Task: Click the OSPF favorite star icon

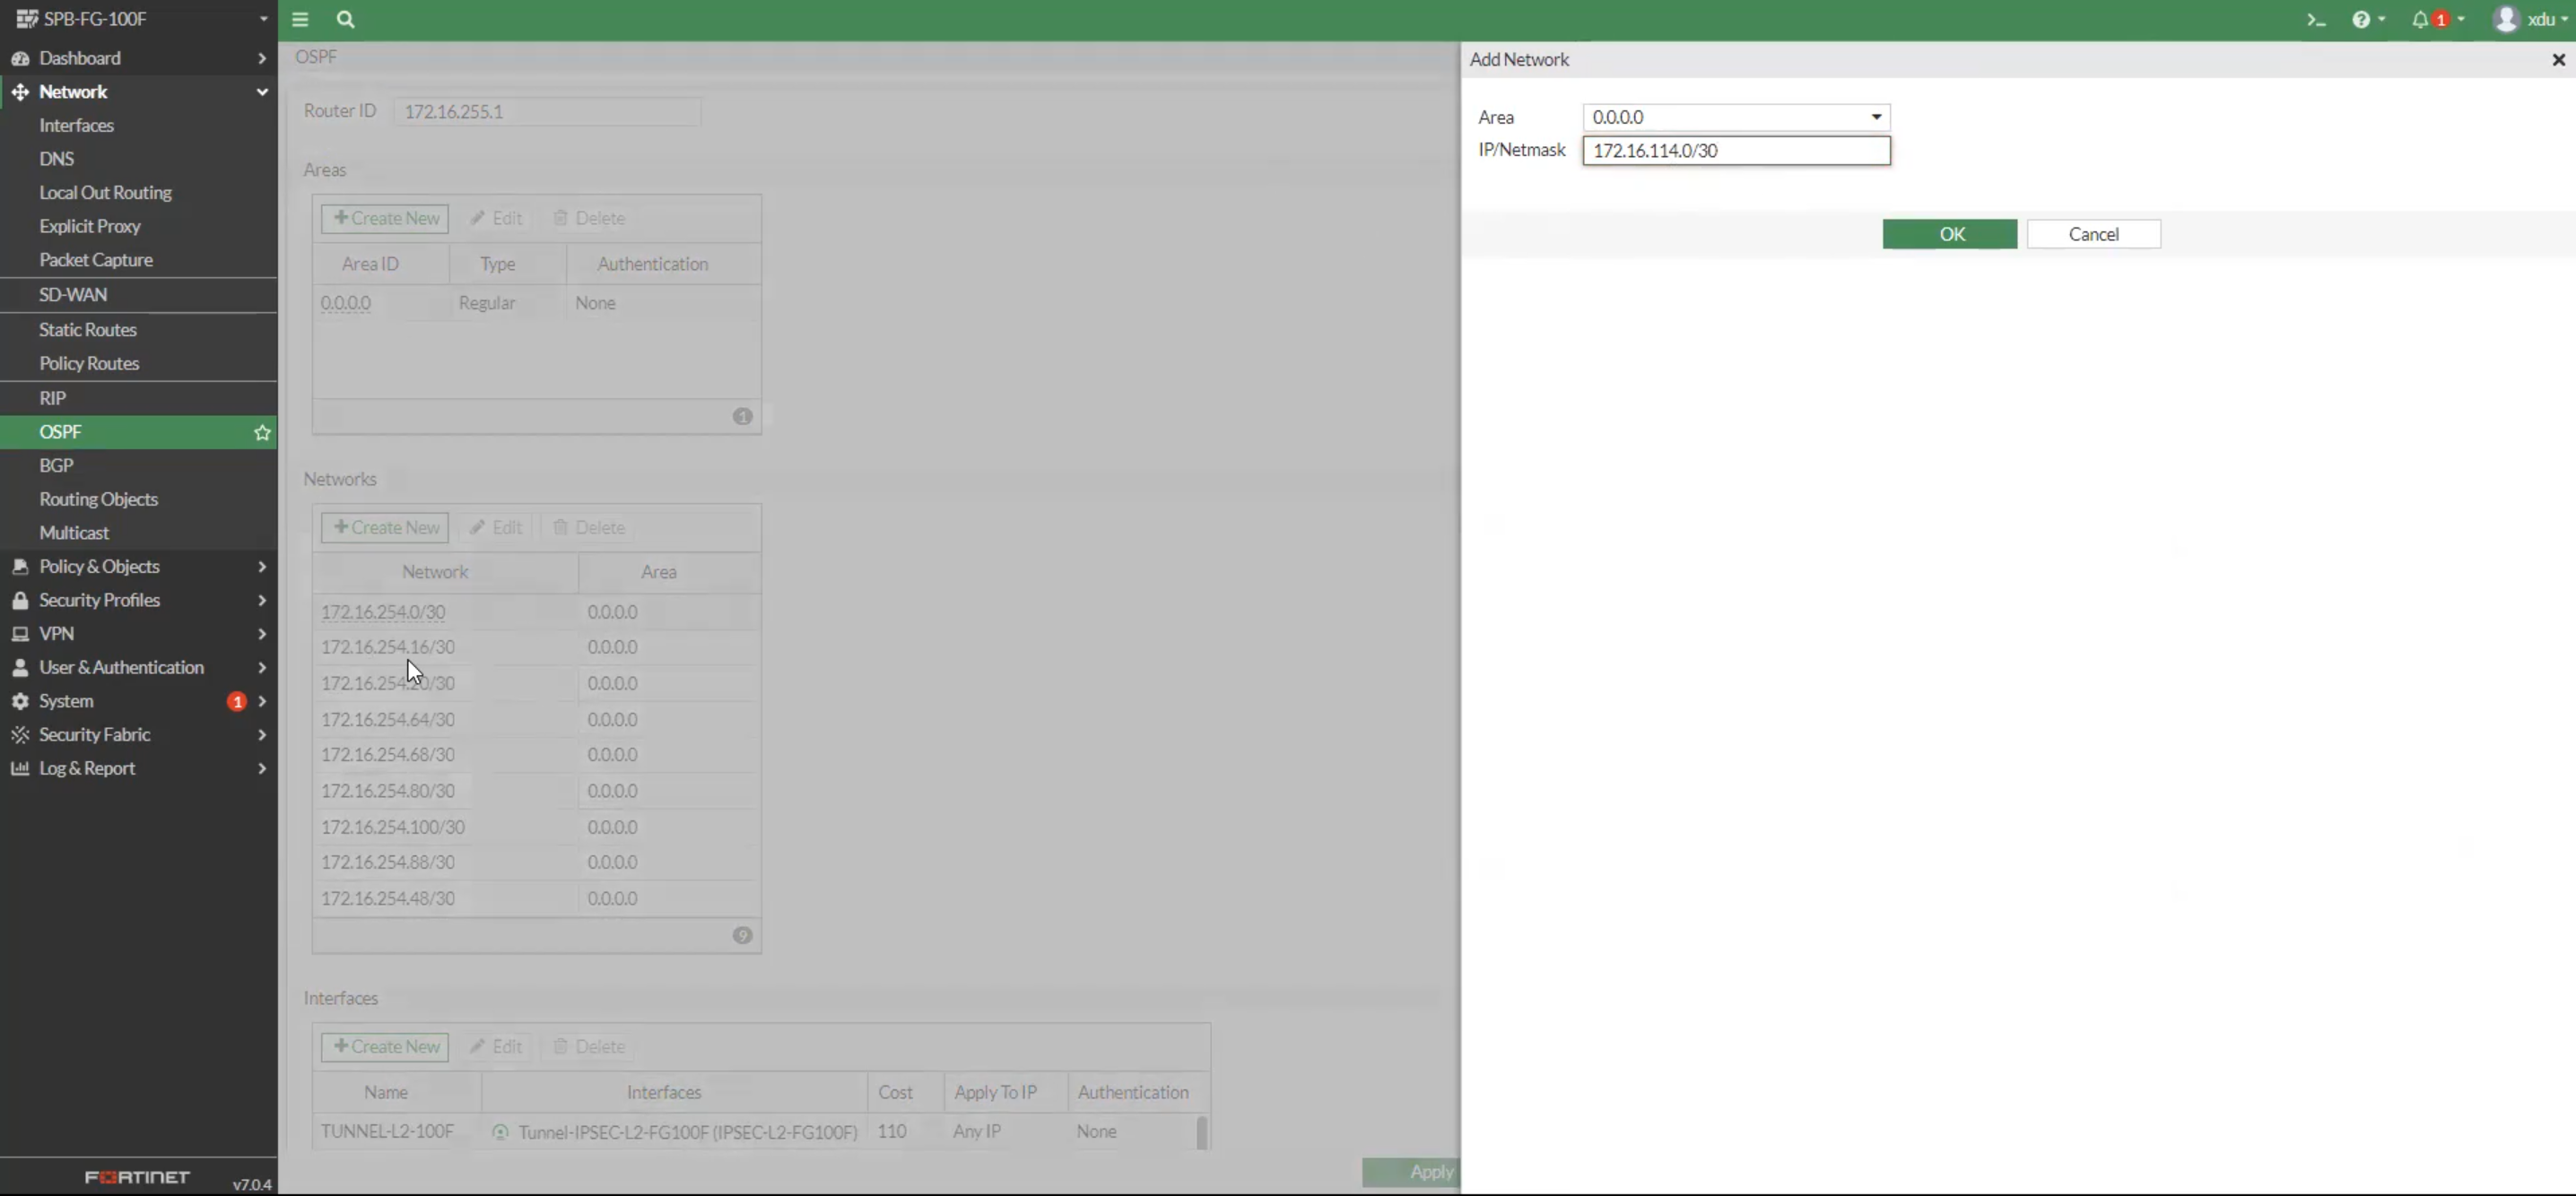Action: coord(262,433)
